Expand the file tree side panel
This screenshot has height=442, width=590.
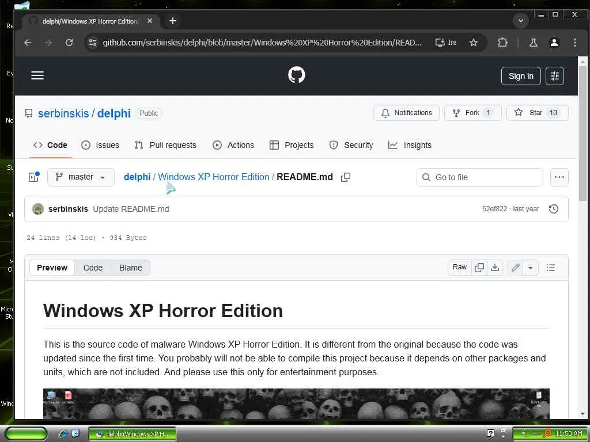[x=34, y=177]
